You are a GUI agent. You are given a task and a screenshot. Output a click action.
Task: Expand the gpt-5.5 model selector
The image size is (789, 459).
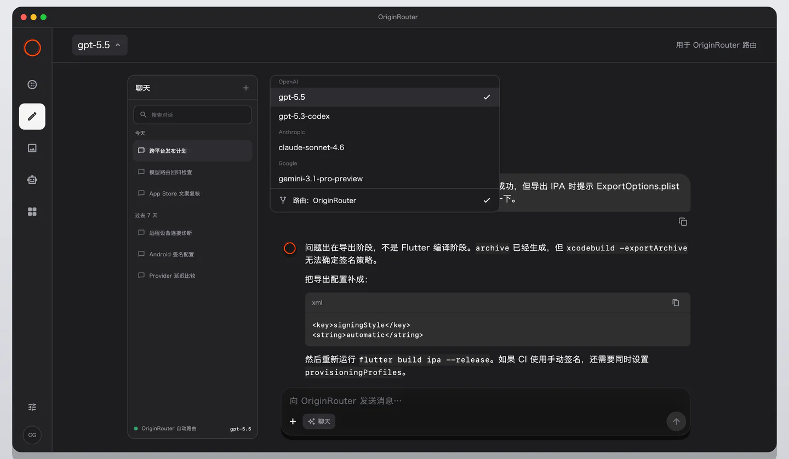click(100, 45)
